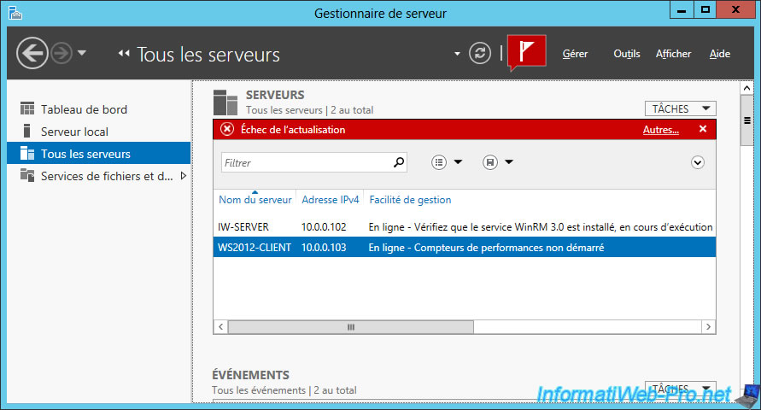761x410 pixels.
Task: Click the Back navigation arrow
Action: [x=32, y=53]
